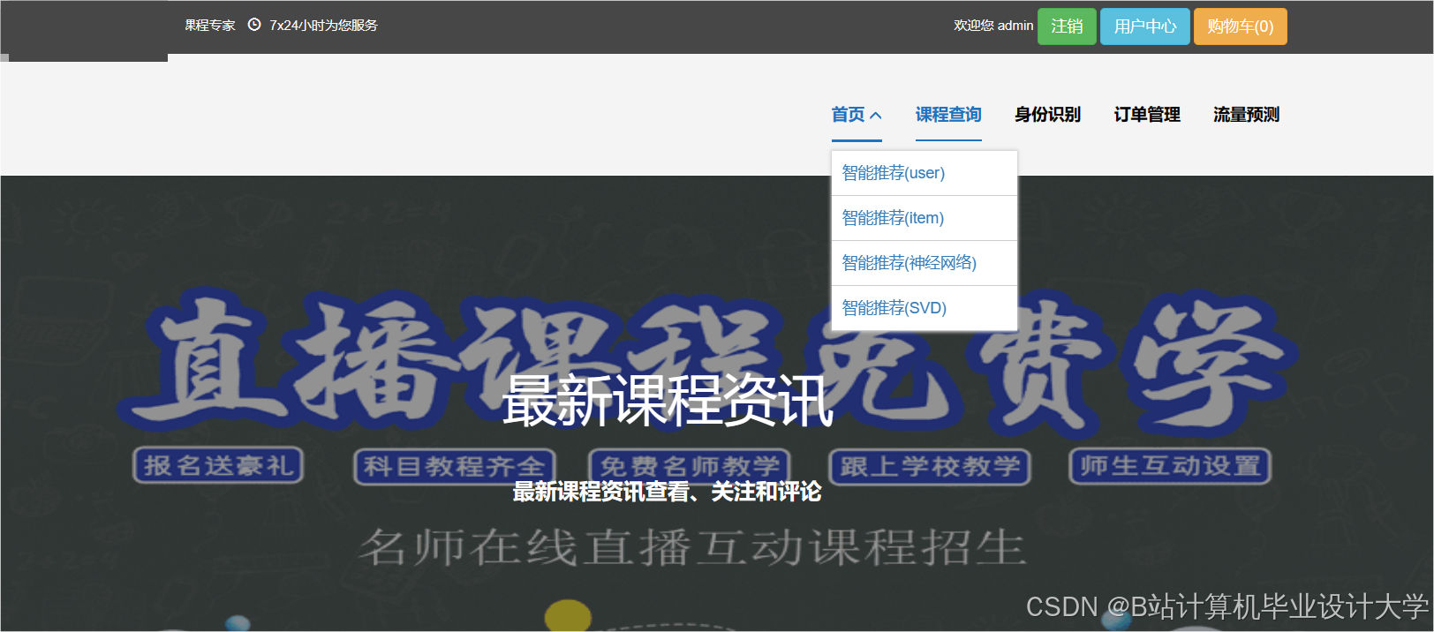Click the 师生互动设置 badge on the banner

click(x=1170, y=465)
